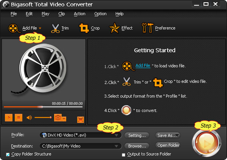
Task: Maximize the Bigasoft window
Action: click(206, 4)
